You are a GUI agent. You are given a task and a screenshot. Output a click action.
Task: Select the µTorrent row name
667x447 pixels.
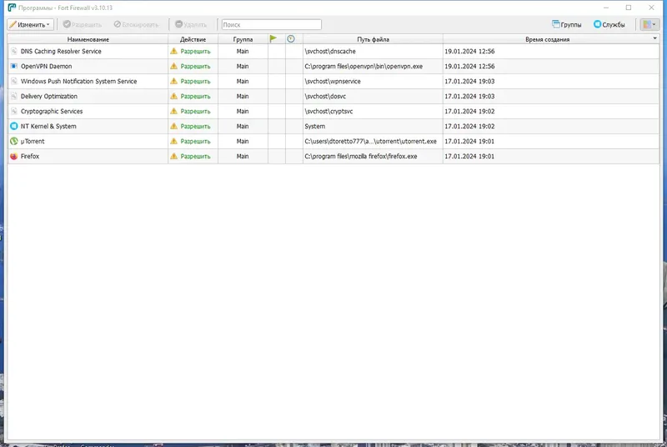click(33, 141)
